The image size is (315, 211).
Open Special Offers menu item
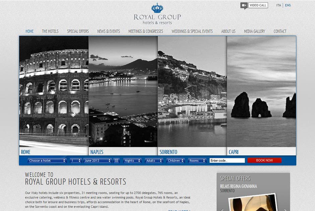click(x=78, y=31)
